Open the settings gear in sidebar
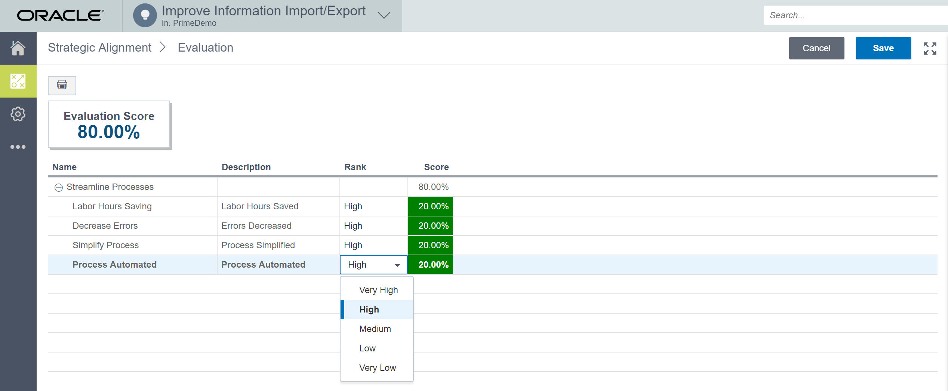This screenshot has height=391, width=948. tap(18, 114)
